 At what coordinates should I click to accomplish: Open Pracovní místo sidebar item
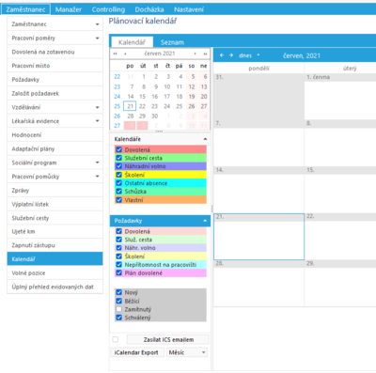point(55,66)
